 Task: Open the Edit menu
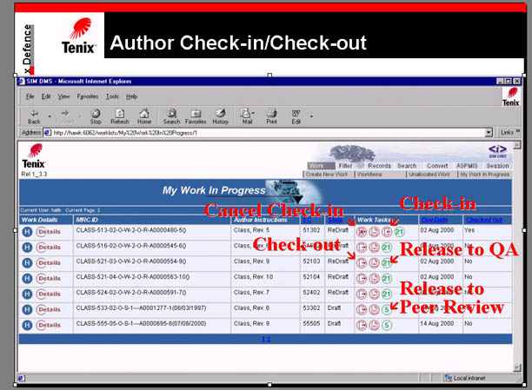46,96
